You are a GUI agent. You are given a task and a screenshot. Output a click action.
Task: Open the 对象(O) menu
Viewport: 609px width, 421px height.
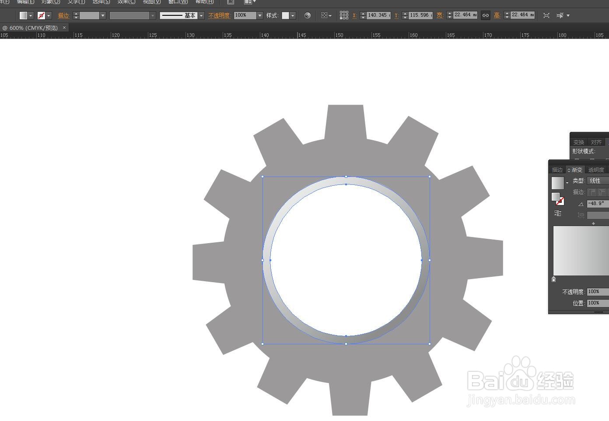click(x=51, y=2)
